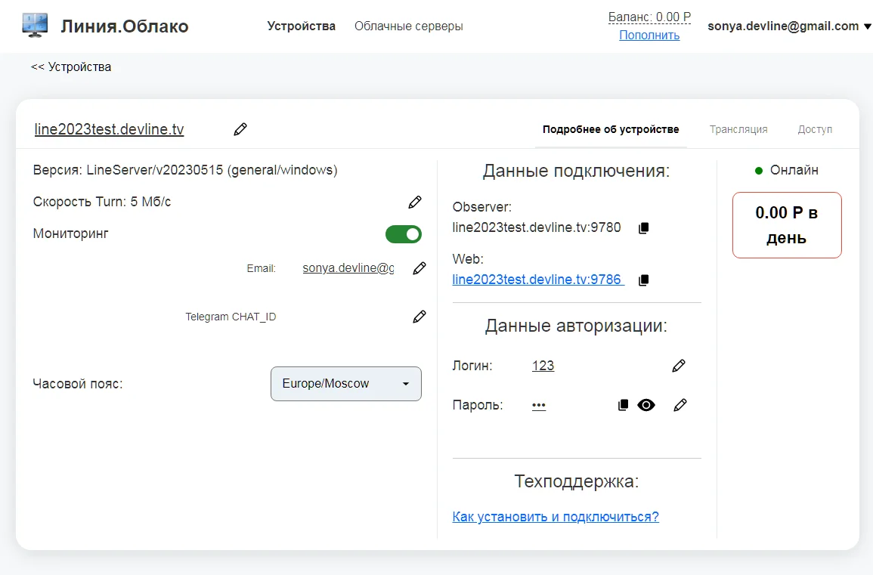The image size is (873, 575).
Task: Edit the Turn speed with pencil icon
Action: coord(415,202)
